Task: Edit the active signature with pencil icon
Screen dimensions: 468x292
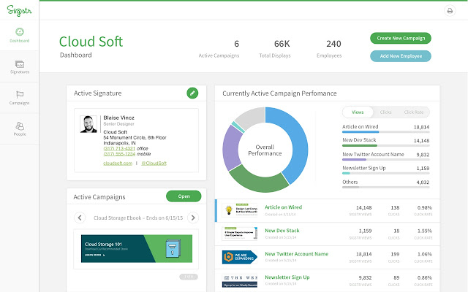Action: (x=192, y=93)
